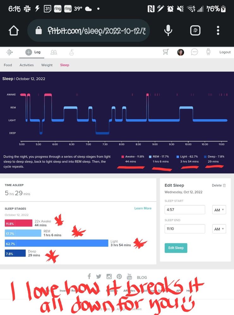Open the messages chat bubble icon
234x315 pixels.
coord(195,52)
